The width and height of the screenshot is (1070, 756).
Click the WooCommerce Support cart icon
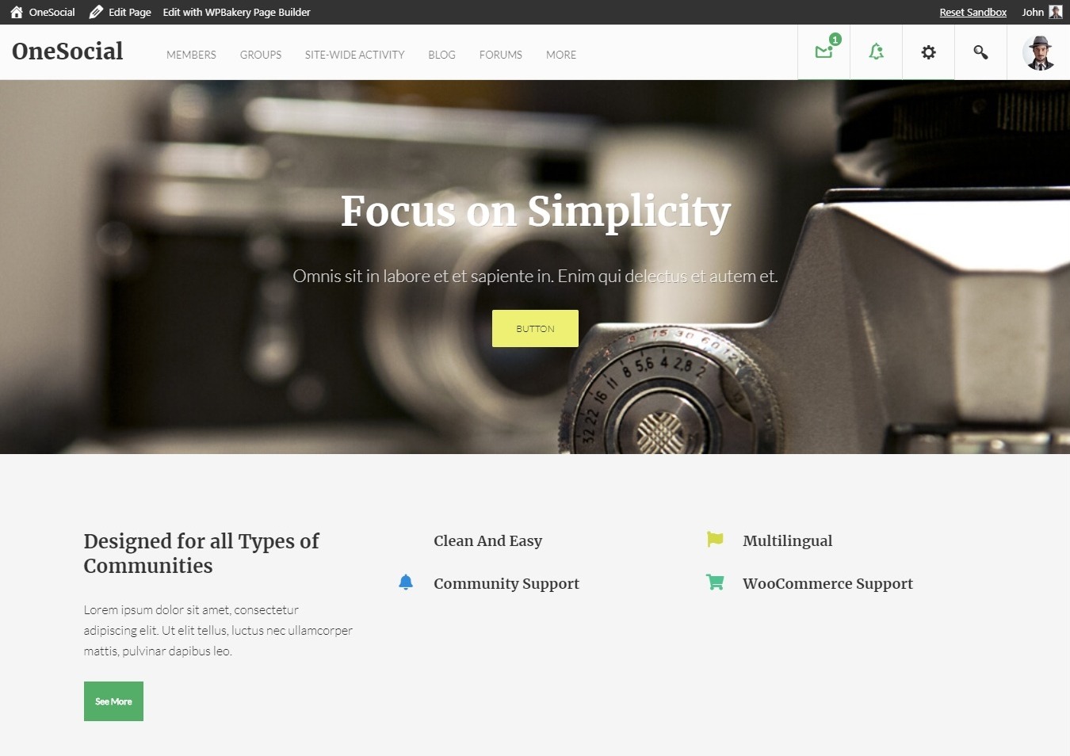[715, 582]
